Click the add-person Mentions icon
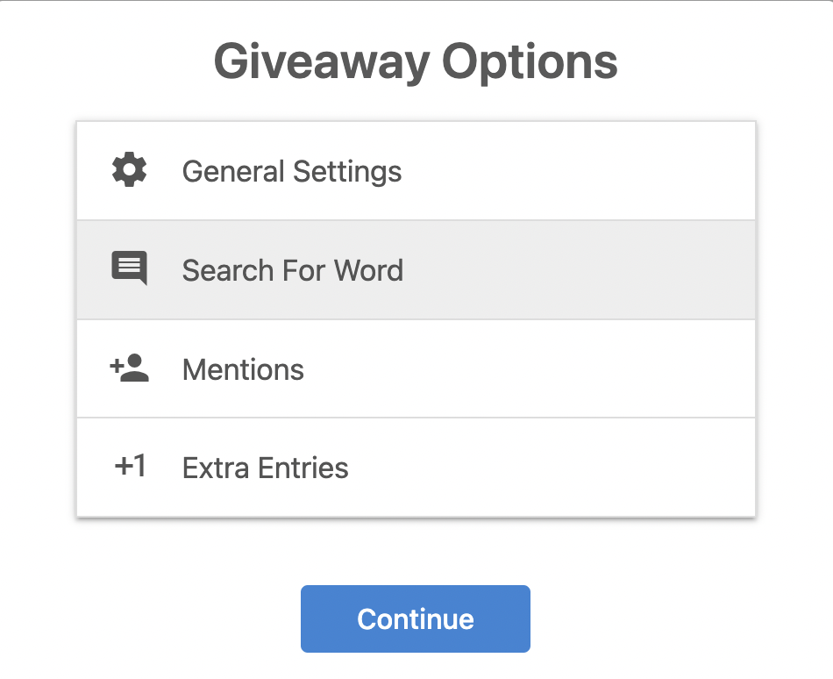Image resolution: width=833 pixels, height=679 pixels. tap(129, 368)
